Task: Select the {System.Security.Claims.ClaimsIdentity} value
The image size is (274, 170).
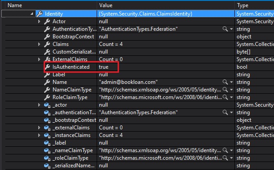Action: coord(145,14)
